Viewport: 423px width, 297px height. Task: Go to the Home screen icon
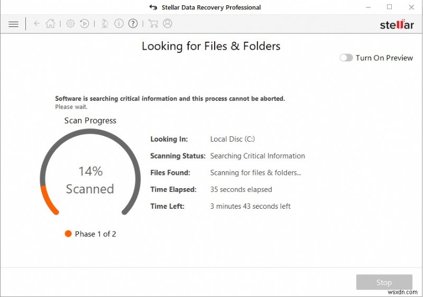coord(50,24)
